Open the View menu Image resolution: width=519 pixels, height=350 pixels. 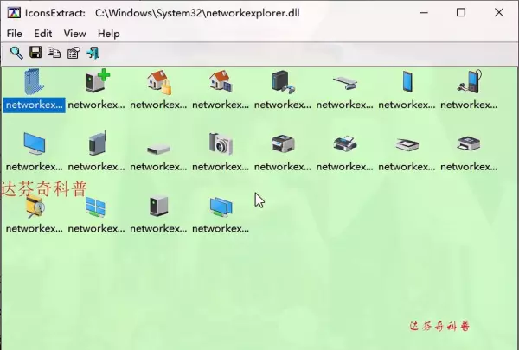[74, 34]
